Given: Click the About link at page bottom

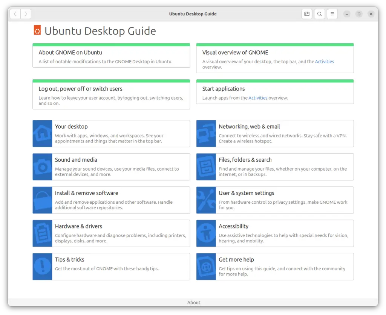Looking at the screenshot, I should (194, 303).
